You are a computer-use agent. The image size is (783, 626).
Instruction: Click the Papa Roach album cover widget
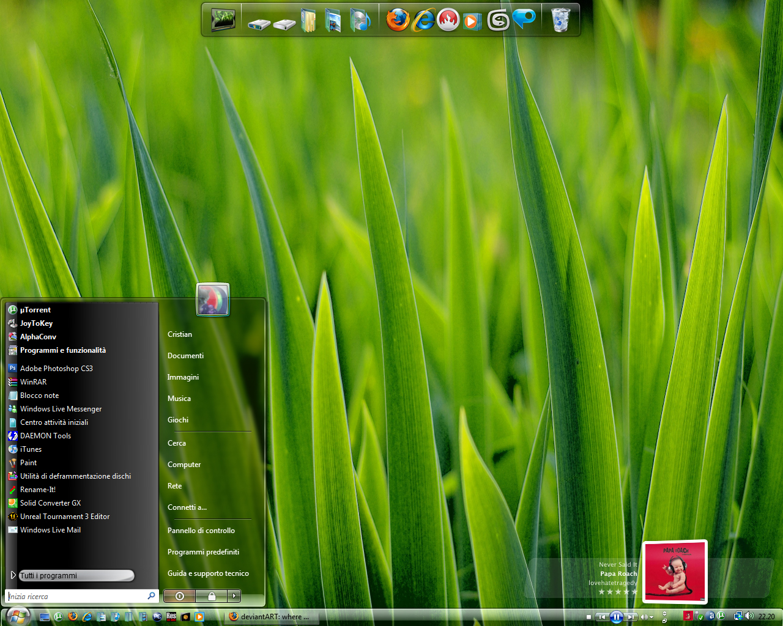675,572
